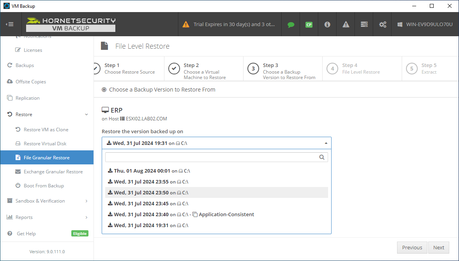Viewport: 459px width, 261px height.
Task: Go to Step 2 Choose a Virtual Machine
Action: point(204,69)
